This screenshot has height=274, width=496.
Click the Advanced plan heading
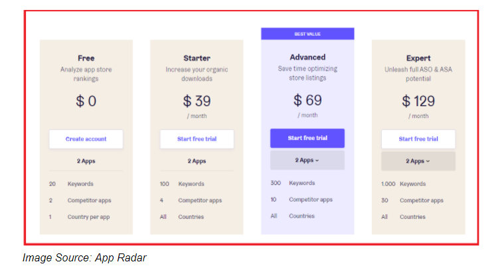coord(307,57)
